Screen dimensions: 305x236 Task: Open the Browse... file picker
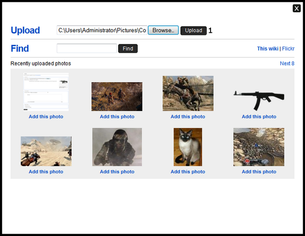[163, 30]
